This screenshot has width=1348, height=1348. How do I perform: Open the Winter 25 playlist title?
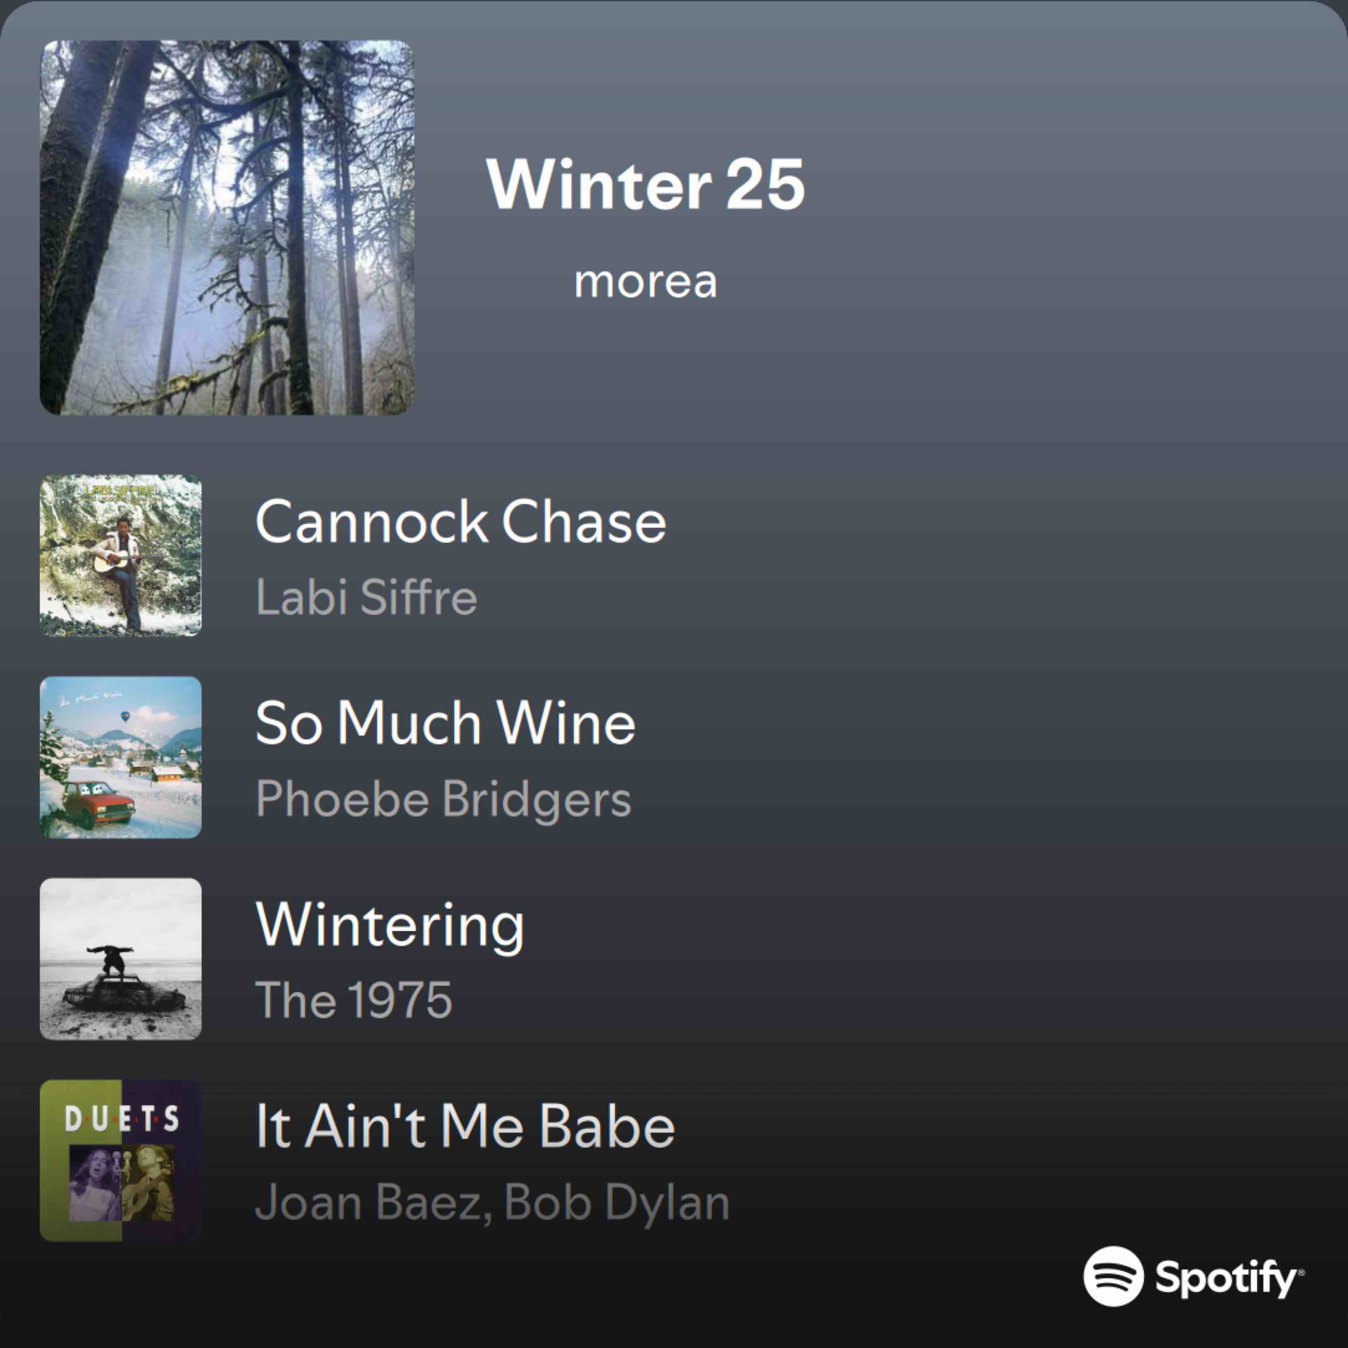tap(646, 184)
